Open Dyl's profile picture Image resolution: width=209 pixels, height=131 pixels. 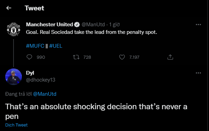pyautogui.click(x=14, y=77)
